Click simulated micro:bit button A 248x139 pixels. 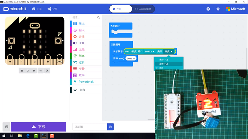[12, 41]
